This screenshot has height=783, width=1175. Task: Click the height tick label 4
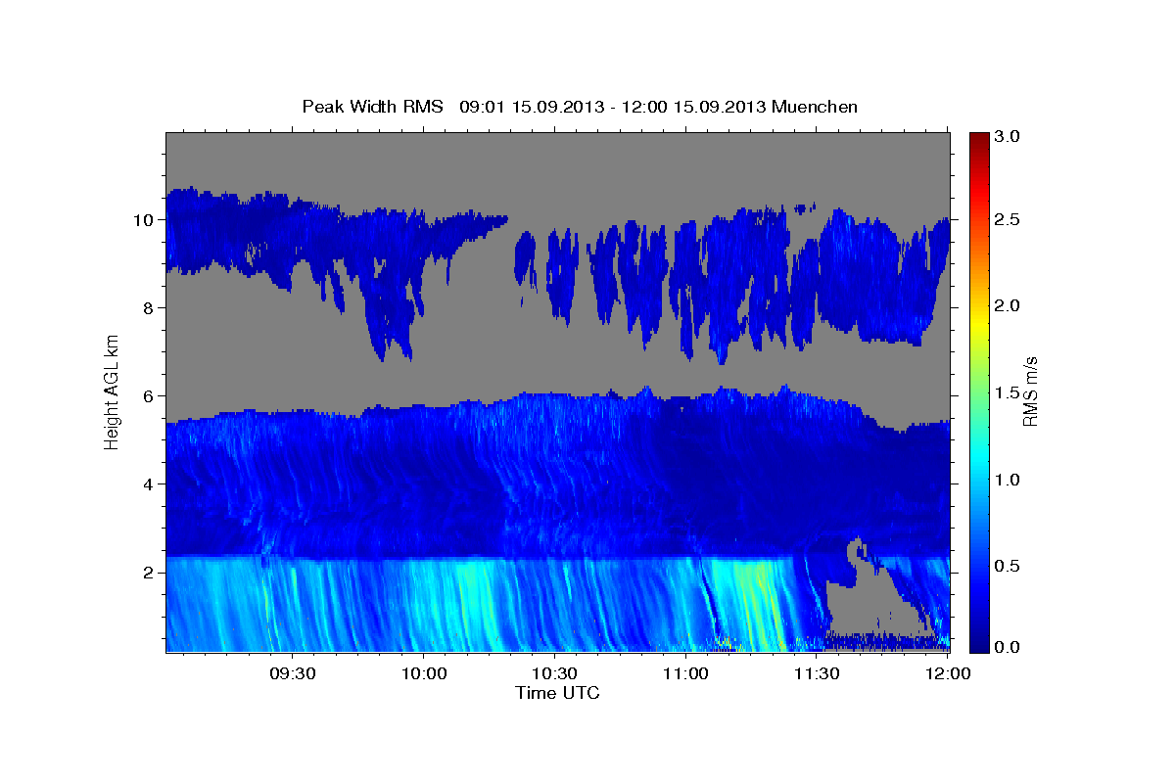coord(148,484)
